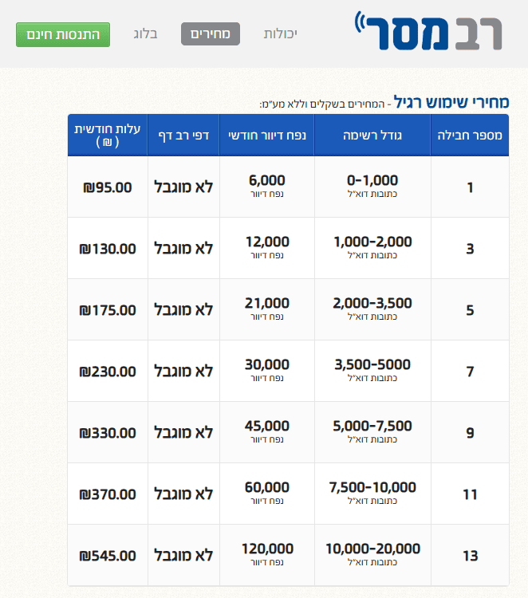Image resolution: width=528 pixels, height=598 pixels.
Task: Click לא מוגבל in the ₪330.00 row
Action: pyautogui.click(x=183, y=432)
